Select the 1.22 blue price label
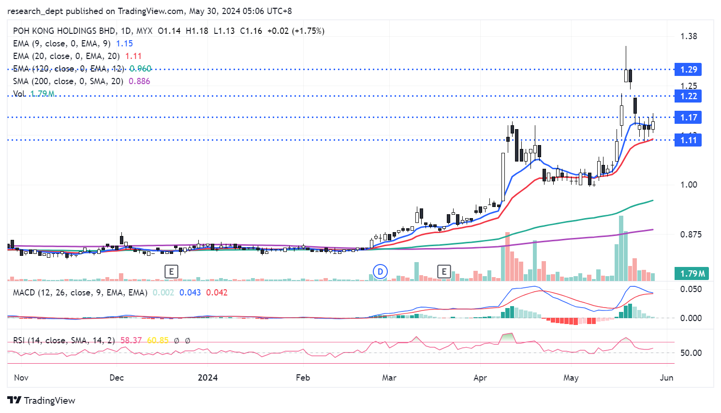The height and width of the screenshot is (413, 721). click(x=688, y=96)
